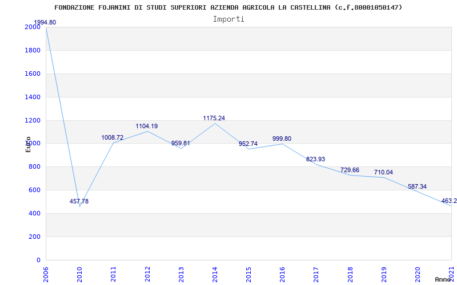Viewport: 457px width, 285px height.
Task: Click the Euro y-axis title
Action: (28, 144)
